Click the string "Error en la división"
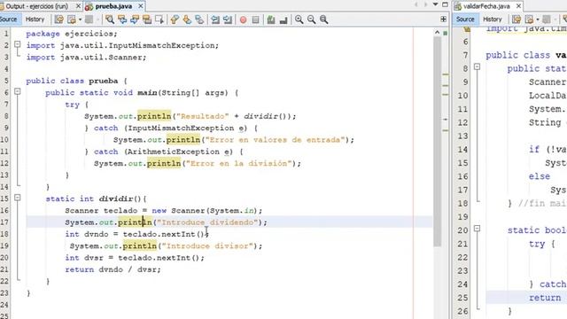This screenshot has height=319, width=567. (x=238, y=163)
